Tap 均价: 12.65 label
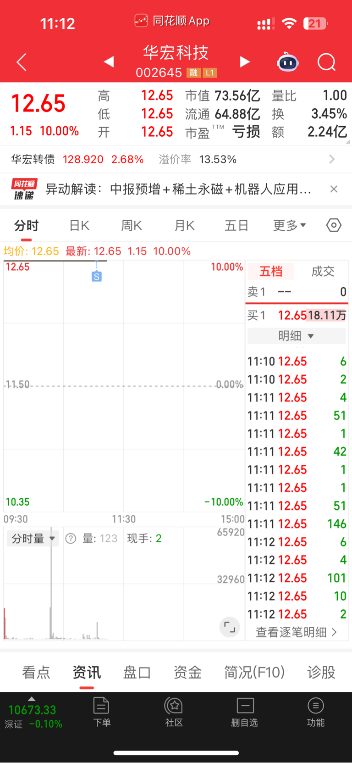Screen dimensions: 352x763 pos(31,251)
